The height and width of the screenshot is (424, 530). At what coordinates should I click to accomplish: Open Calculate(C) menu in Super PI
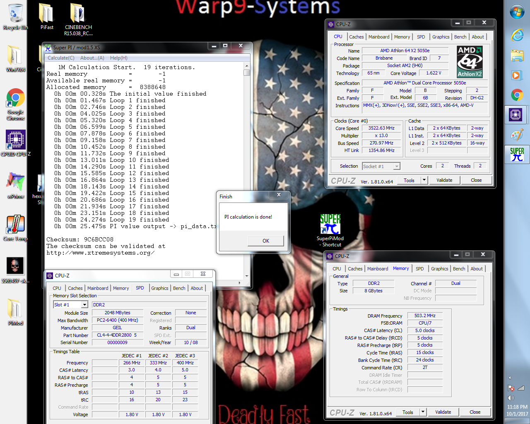pos(61,58)
